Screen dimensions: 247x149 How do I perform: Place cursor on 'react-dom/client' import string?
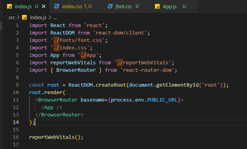120,33
